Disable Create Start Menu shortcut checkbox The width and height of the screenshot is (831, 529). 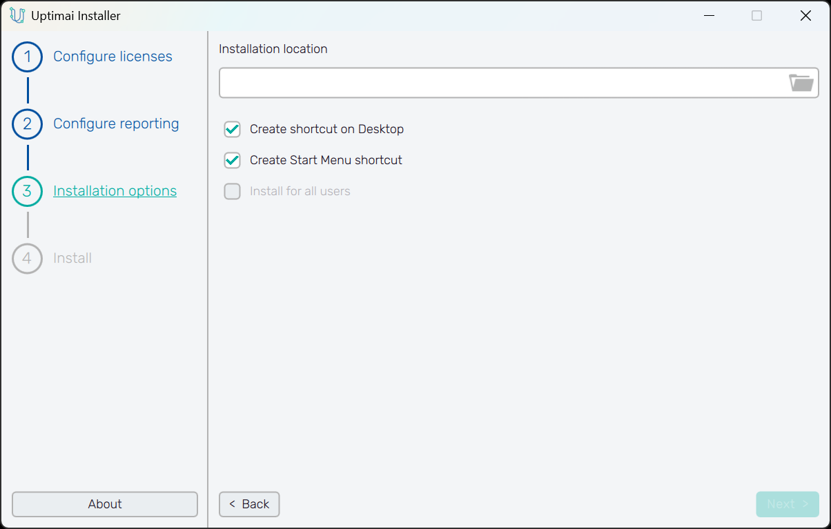tap(233, 160)
